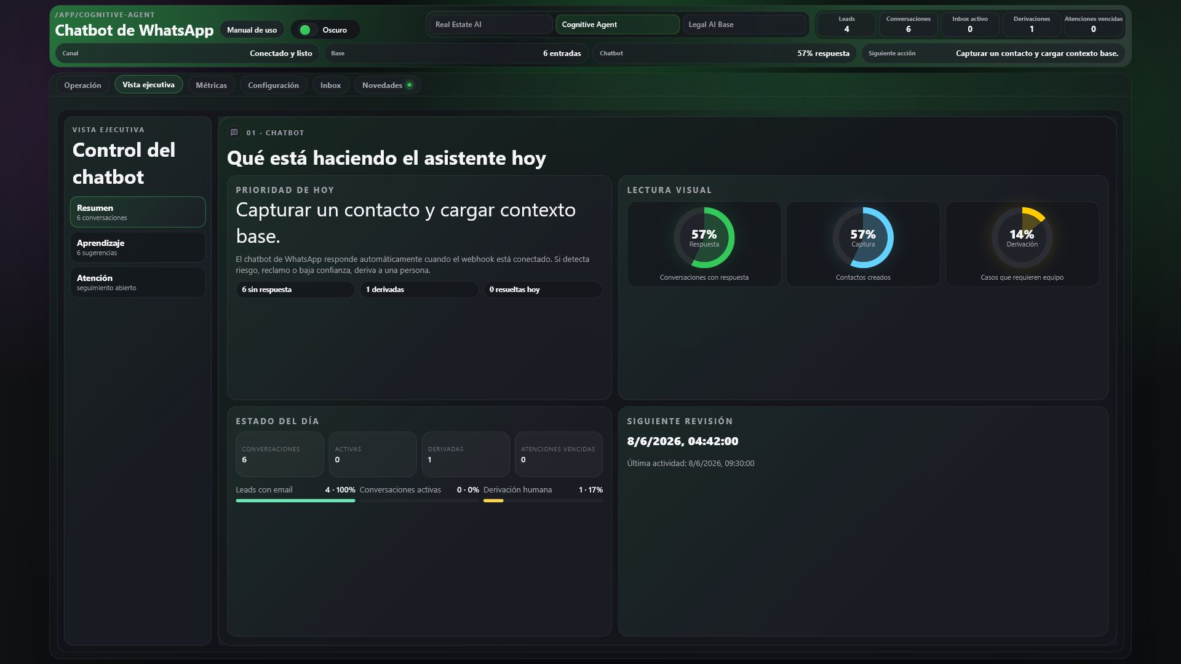
Task: Click the ESTADO DEL DÍA heading
Action: pyautogui.click(x=277, y=421)
